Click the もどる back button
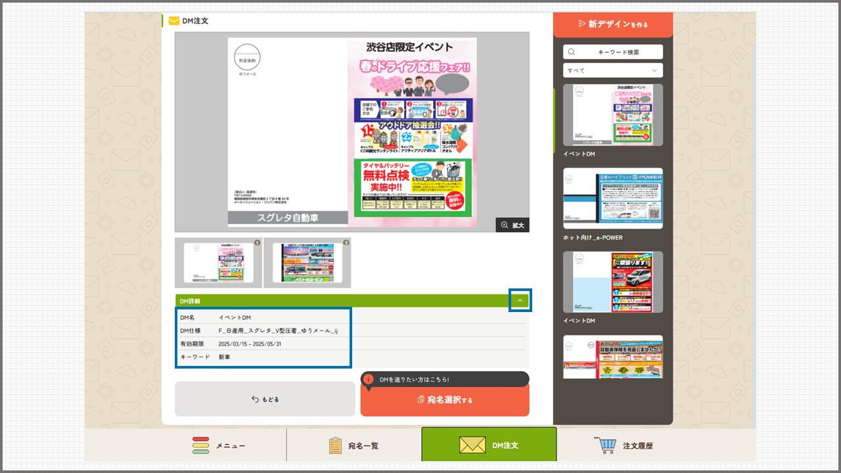 265,399
